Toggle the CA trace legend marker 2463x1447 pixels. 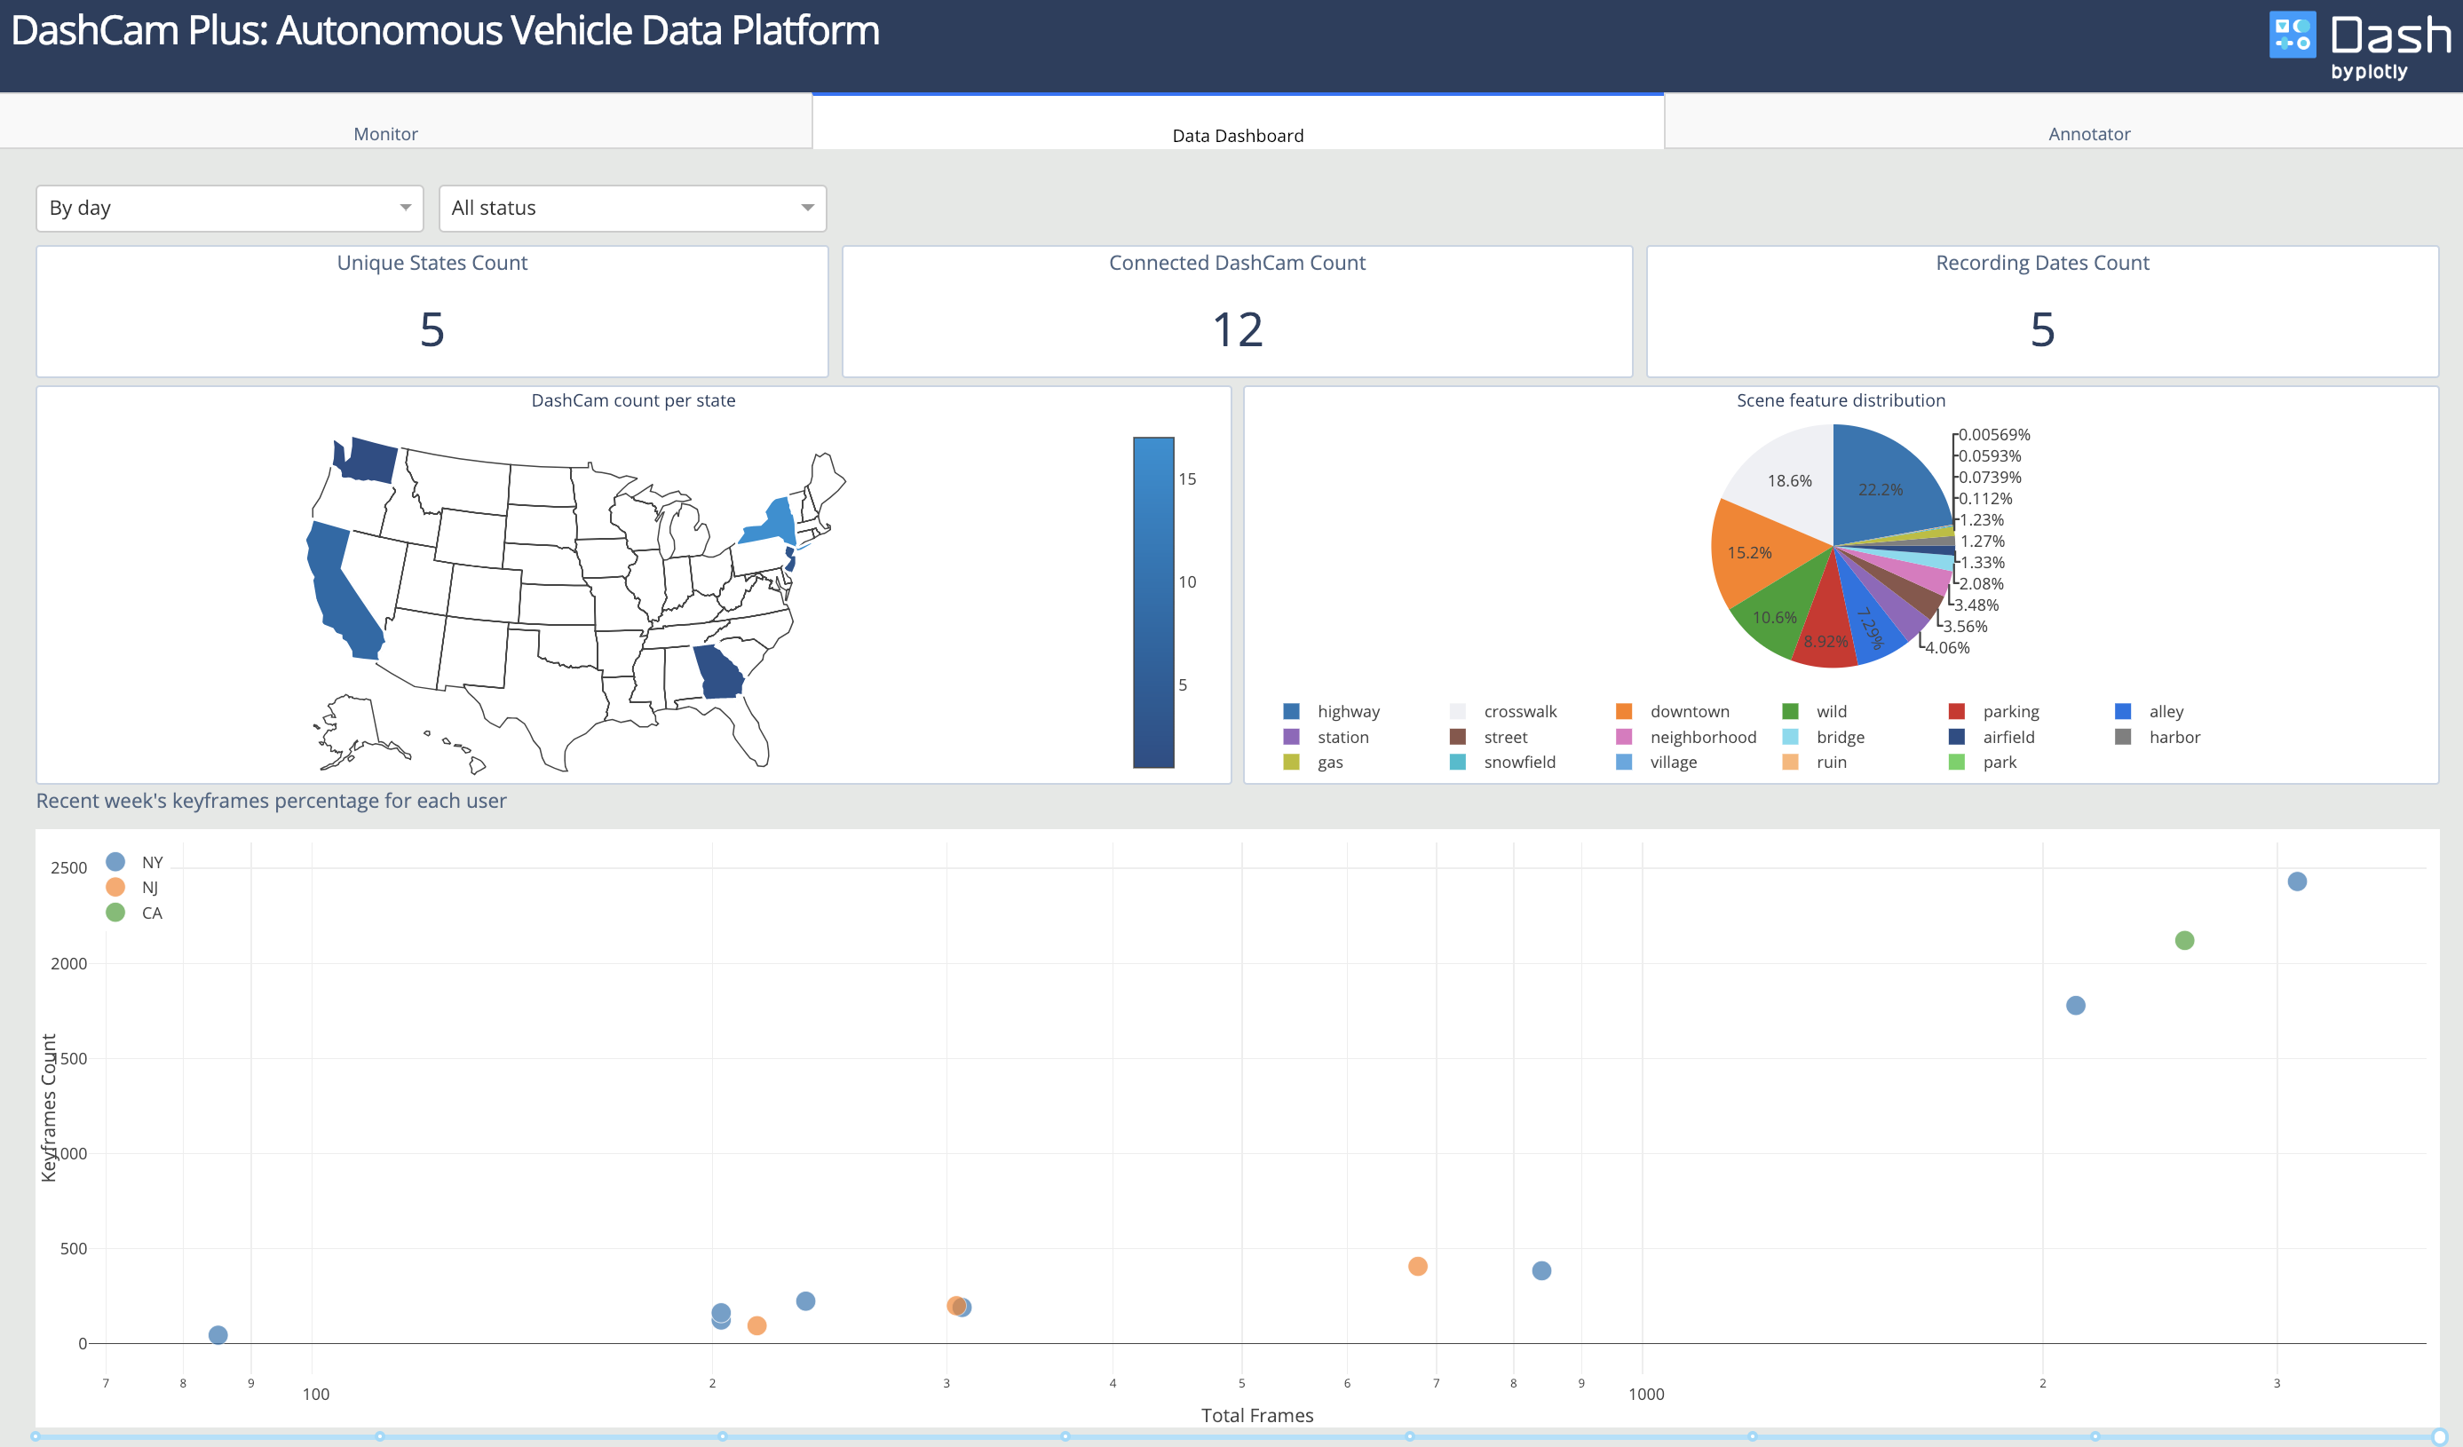click(115, 913)
